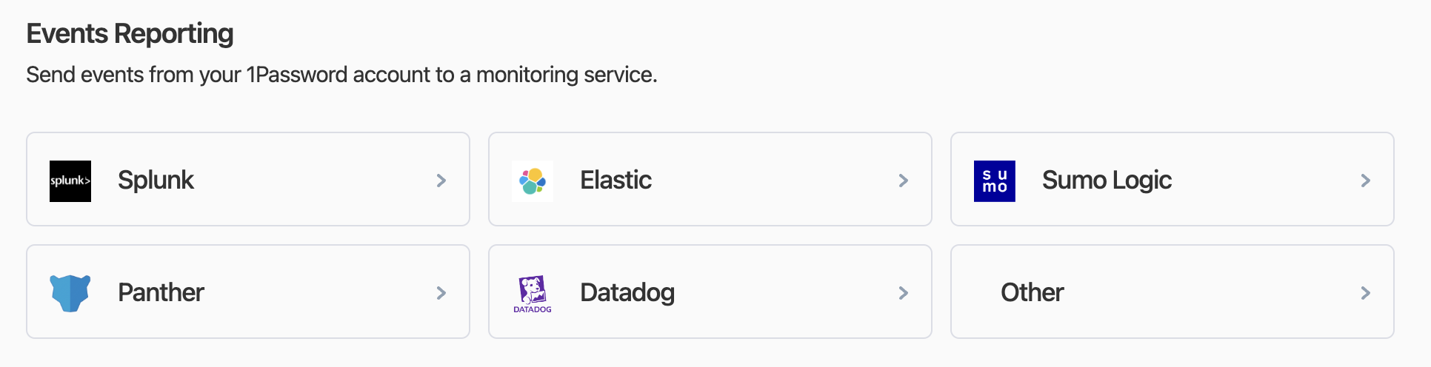
Task: Click the Datadog card's chevron arrow
Action: [904, 293]
